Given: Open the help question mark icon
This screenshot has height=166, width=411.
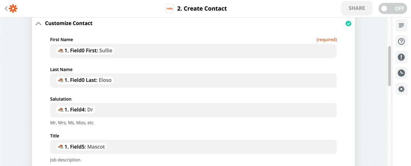Looking at the screenshot, I should click(401, 41).
